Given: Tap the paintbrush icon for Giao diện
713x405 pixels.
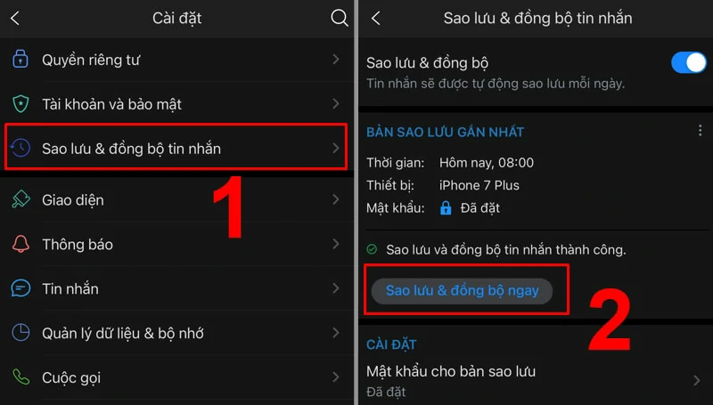Looking at the screenshot, I should pyautogui.click(x=20, y=199).
